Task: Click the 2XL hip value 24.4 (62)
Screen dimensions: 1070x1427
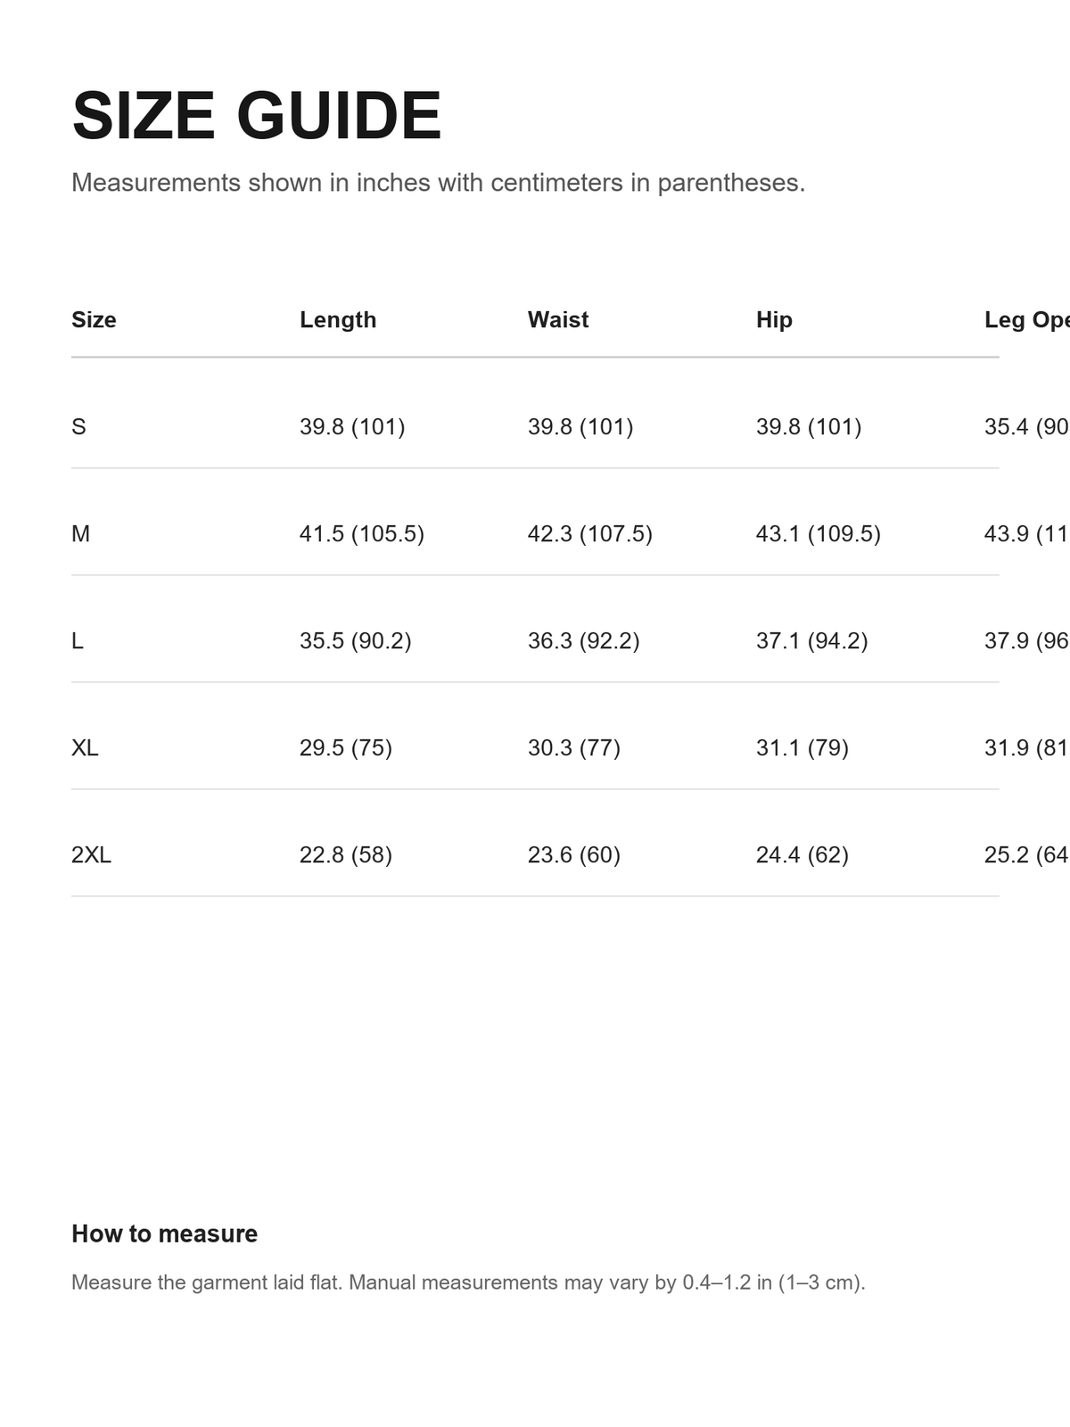Action: 802,854
